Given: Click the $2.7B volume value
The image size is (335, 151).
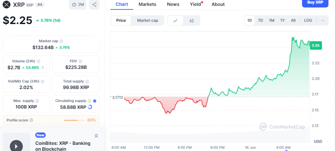Looking at the screenshot, I should (14, 68).
